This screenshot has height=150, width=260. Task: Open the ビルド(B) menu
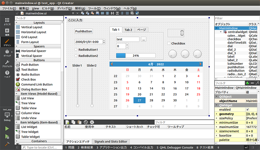pos(48,8)
